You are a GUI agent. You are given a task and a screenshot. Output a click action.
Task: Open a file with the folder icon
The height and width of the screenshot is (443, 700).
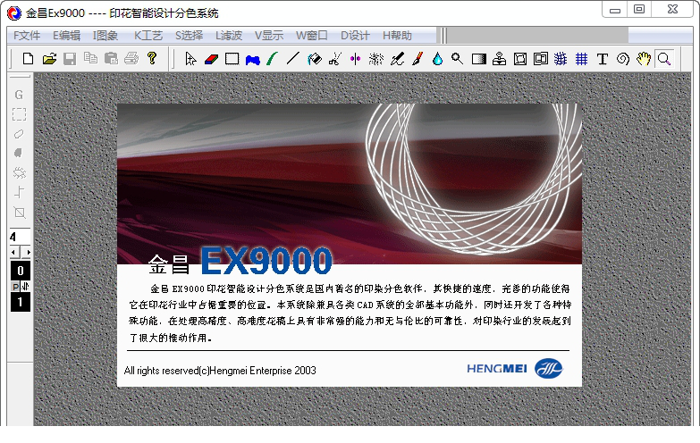49,59
